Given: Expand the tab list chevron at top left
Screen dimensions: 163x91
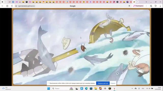Looking at the screenshot, I should 6,2.
